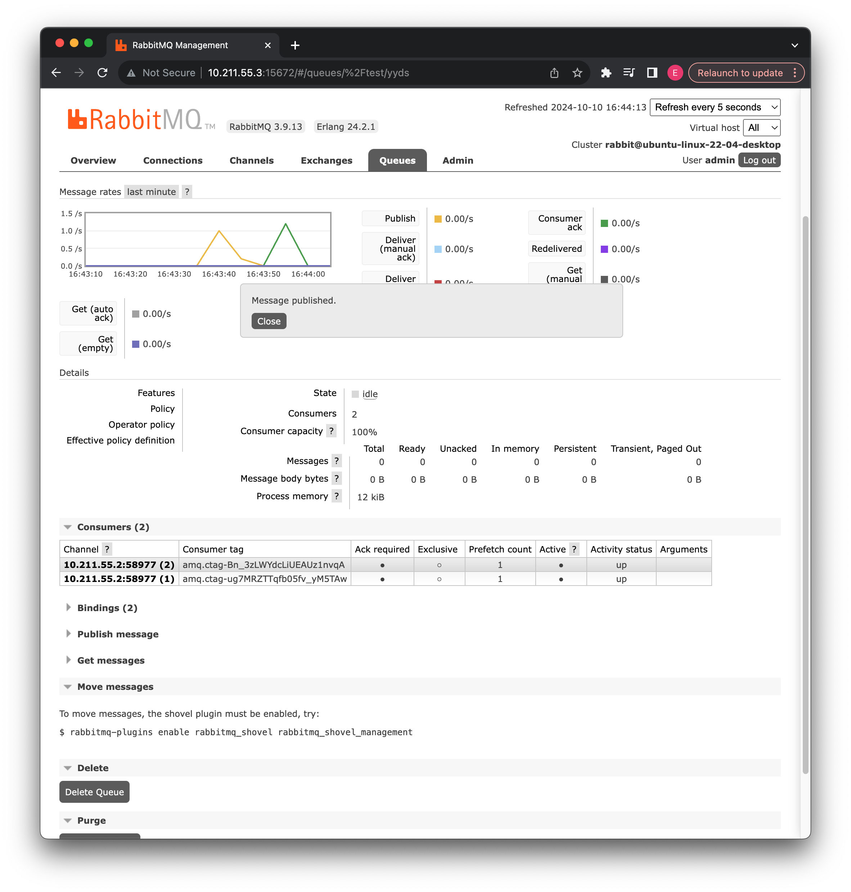The height and width of the screenshot is (892, 851).
Task: Click the Delete Queue button
Action: tap(94, 792)
